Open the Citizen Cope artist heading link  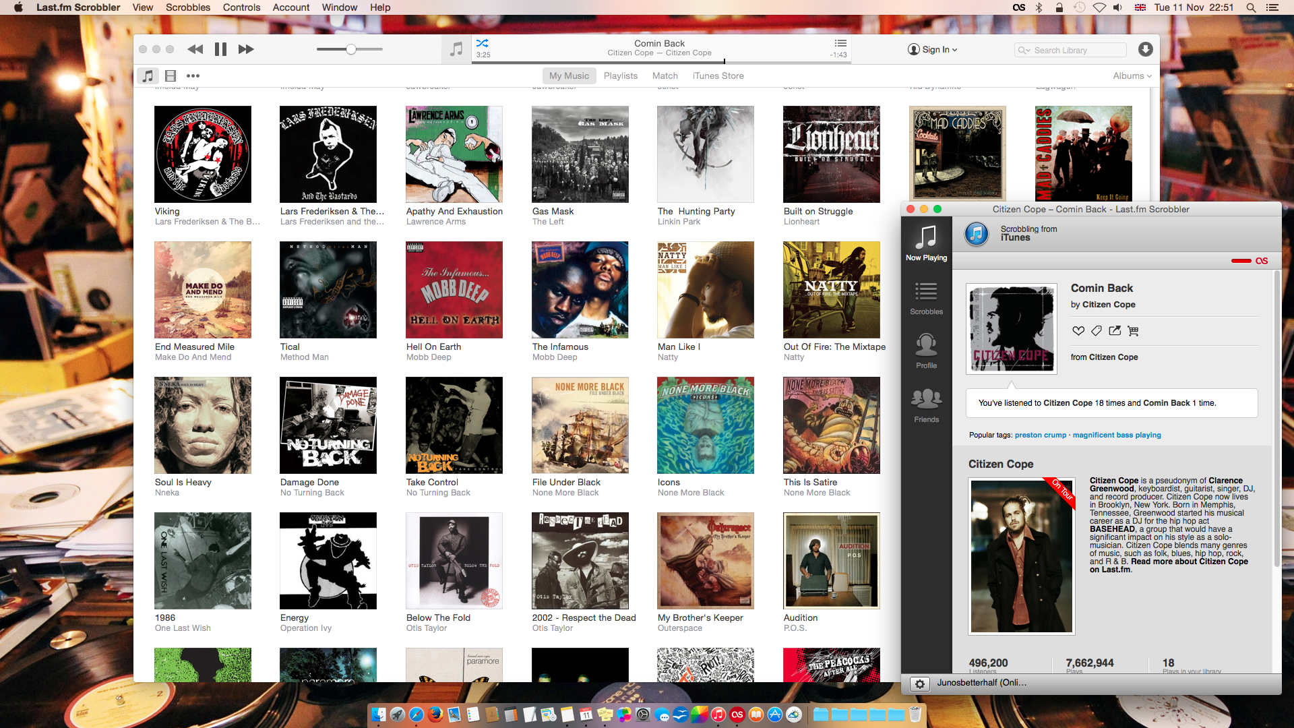click(1001, 464)
